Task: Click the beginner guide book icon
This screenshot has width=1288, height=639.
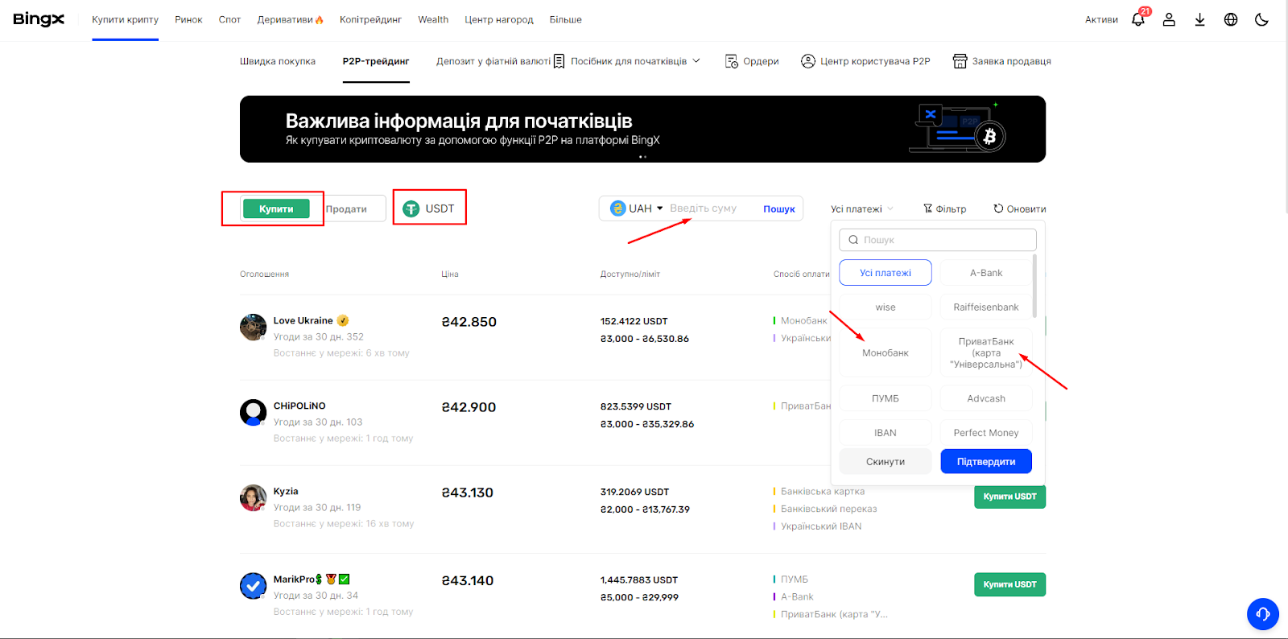Action: tap(559, 61)
